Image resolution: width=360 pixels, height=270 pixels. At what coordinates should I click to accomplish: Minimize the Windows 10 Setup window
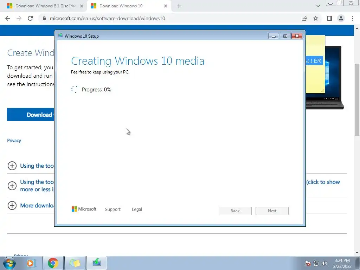[274, 36]
